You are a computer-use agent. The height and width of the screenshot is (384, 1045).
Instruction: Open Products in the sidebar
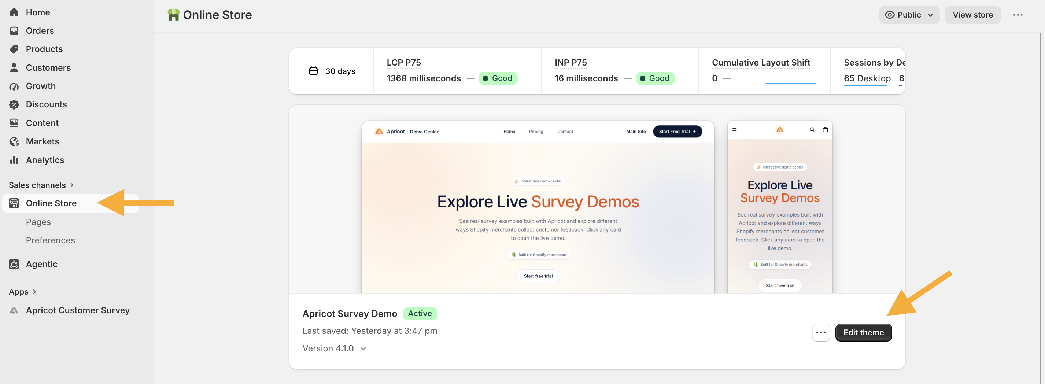click(44, 49)
